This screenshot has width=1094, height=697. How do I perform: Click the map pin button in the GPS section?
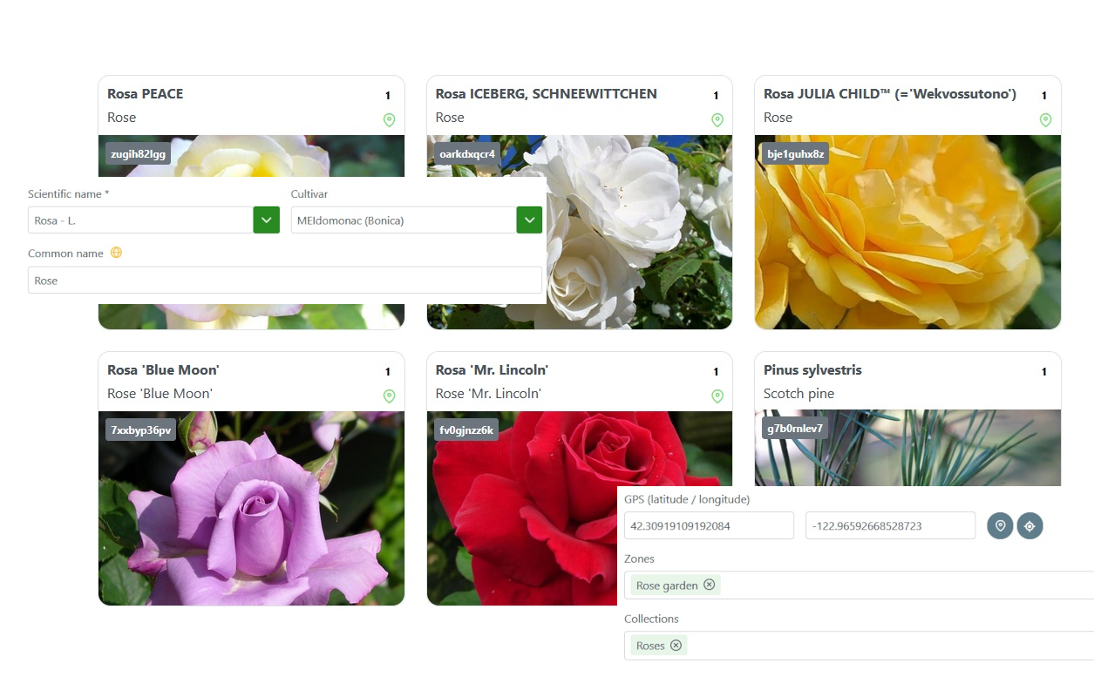coord(1000,525)
